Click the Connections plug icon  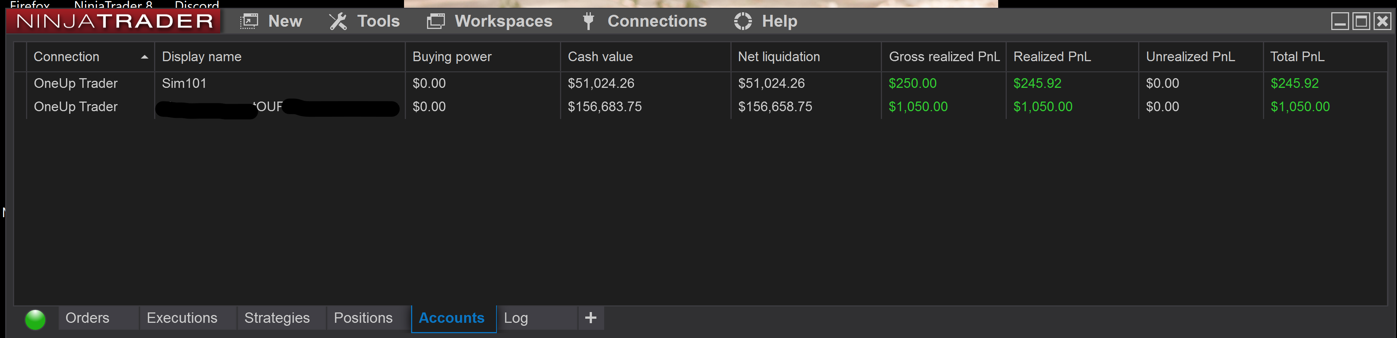coord(588,21)
